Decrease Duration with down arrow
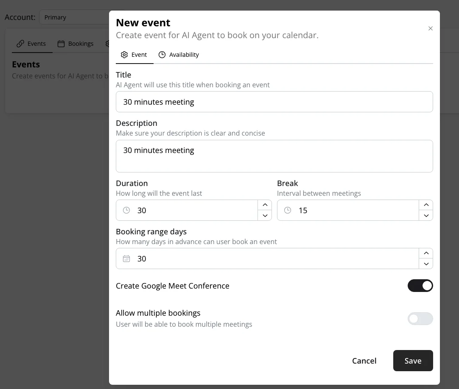459x389 pixels. click(x=265, y=216)
